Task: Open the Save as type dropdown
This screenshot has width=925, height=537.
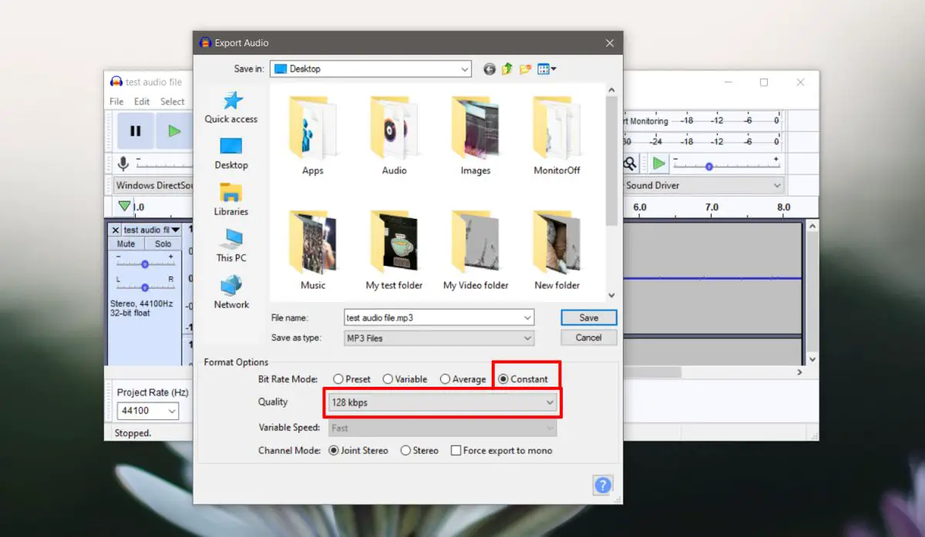Action: (439, 338)
